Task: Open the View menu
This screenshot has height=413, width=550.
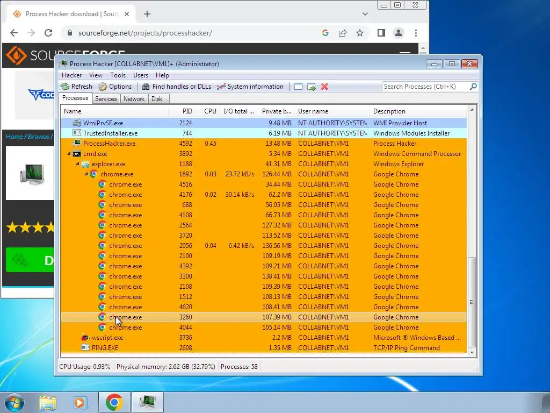Action: [x=96, y=75]
